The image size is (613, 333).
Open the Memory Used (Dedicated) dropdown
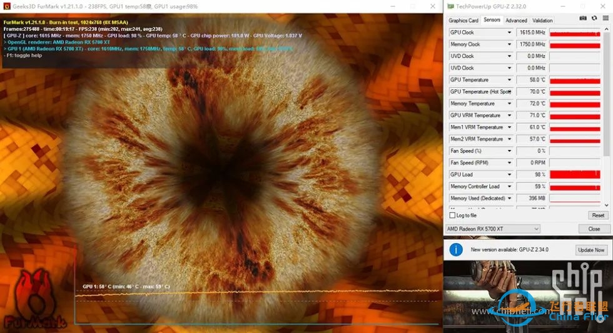509,198
